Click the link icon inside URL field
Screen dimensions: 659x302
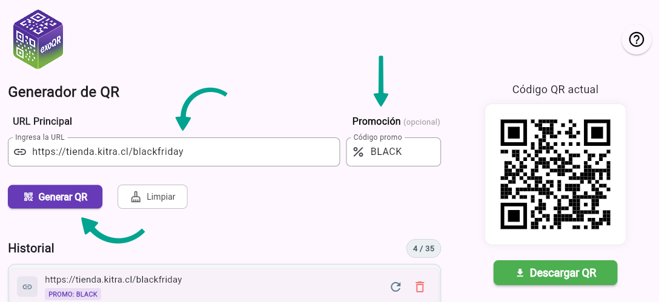pos(20,152)
